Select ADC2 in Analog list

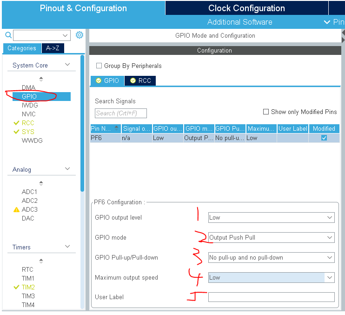[x=29, y=201]
